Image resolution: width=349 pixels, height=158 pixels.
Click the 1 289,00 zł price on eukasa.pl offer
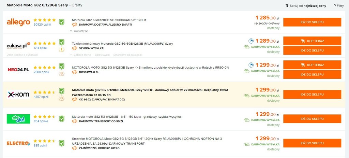point(267,41)
